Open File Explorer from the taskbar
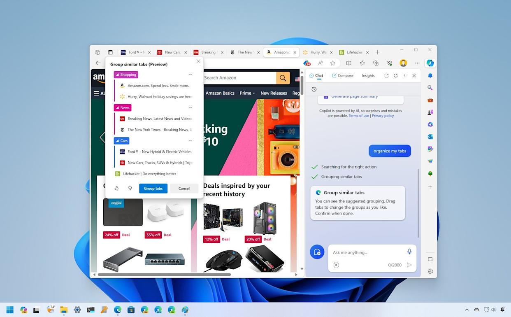Screen dimensions: 511x317 click(x=64, y=310)
